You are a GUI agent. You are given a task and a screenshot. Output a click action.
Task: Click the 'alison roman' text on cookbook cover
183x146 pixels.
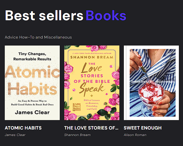(x=164, y=82)
